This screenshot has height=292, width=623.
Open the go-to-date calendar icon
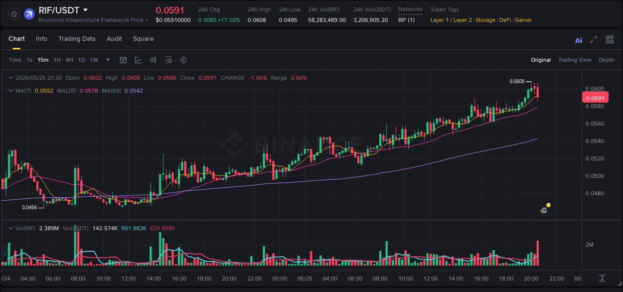point(123,60)
